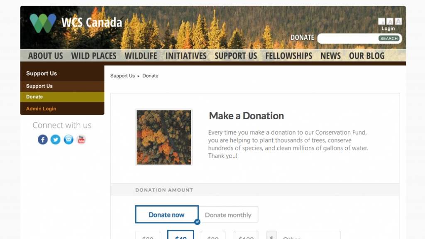Choose the $40 donation amount
Image resolution: width=425 pixels, height=239 pixels.
click(x=181, y=235)
